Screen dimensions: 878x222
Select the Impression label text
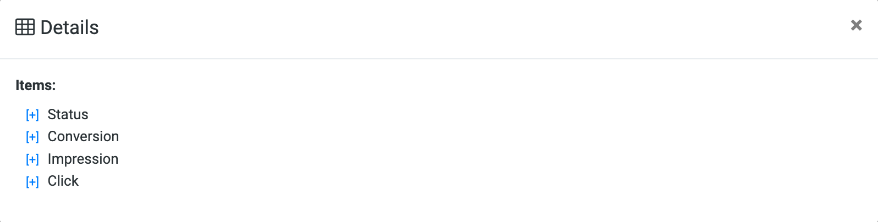(x=83, y=159)
